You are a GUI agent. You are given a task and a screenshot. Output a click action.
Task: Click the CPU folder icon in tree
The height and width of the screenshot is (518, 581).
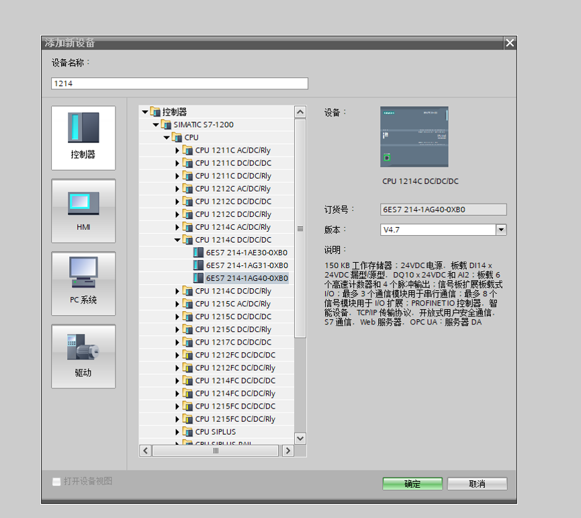tap(177, 137)
